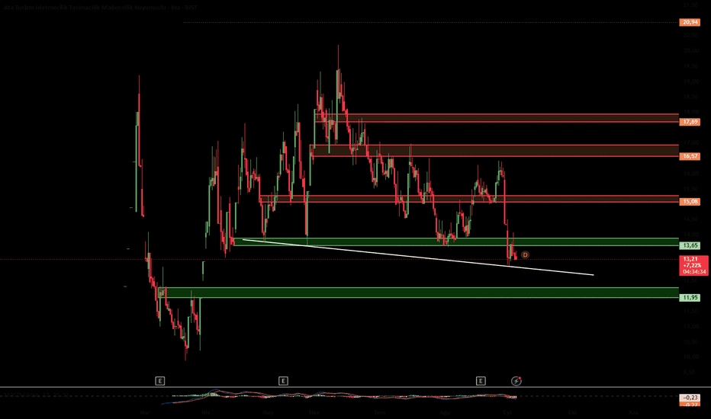Click the Haz label on time axis
Screen dimensions: 711x419
click(x=314, y=413)
